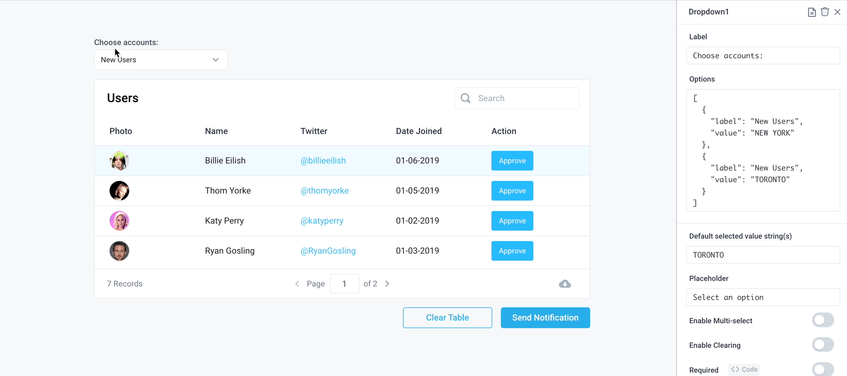Click the Clear Table menu button
The width and height of the screenshot is (847, 376).
(447, 317)
